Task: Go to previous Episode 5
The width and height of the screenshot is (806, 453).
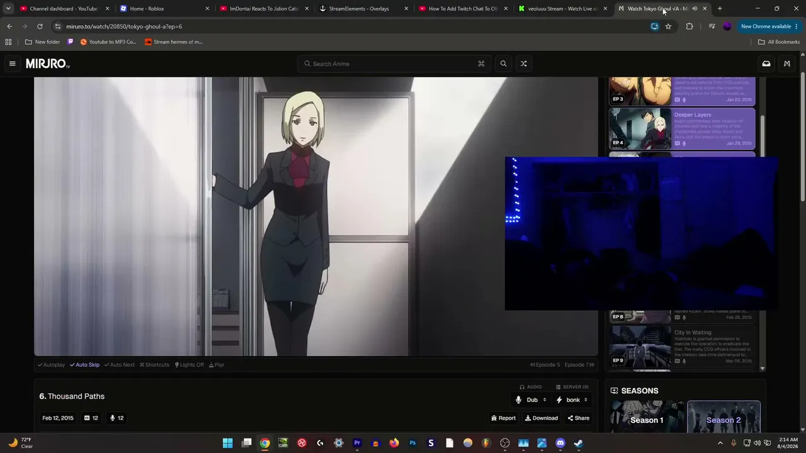Action: (545, 365)
